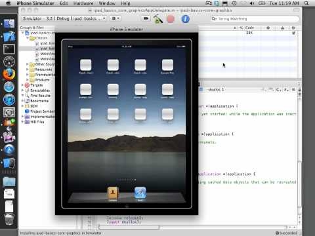Launch Firefox from the Dock
This screenshot has height=236, width=315.
[x=9, y=74]
